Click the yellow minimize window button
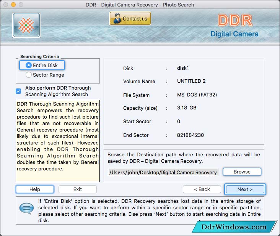This screenshot has width=280, height=236. 13,5
